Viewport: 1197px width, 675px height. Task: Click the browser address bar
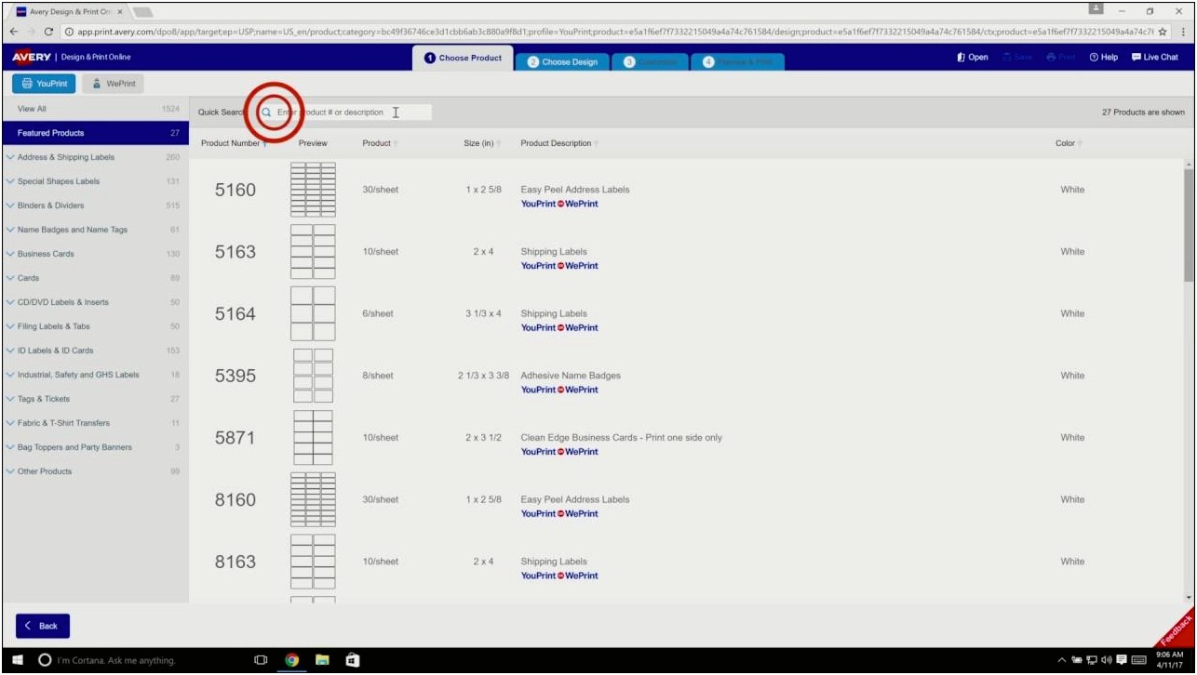(x=608, y=32)
